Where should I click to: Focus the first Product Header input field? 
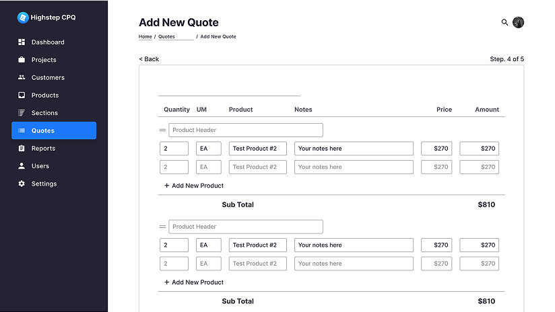tap(245, 130)
